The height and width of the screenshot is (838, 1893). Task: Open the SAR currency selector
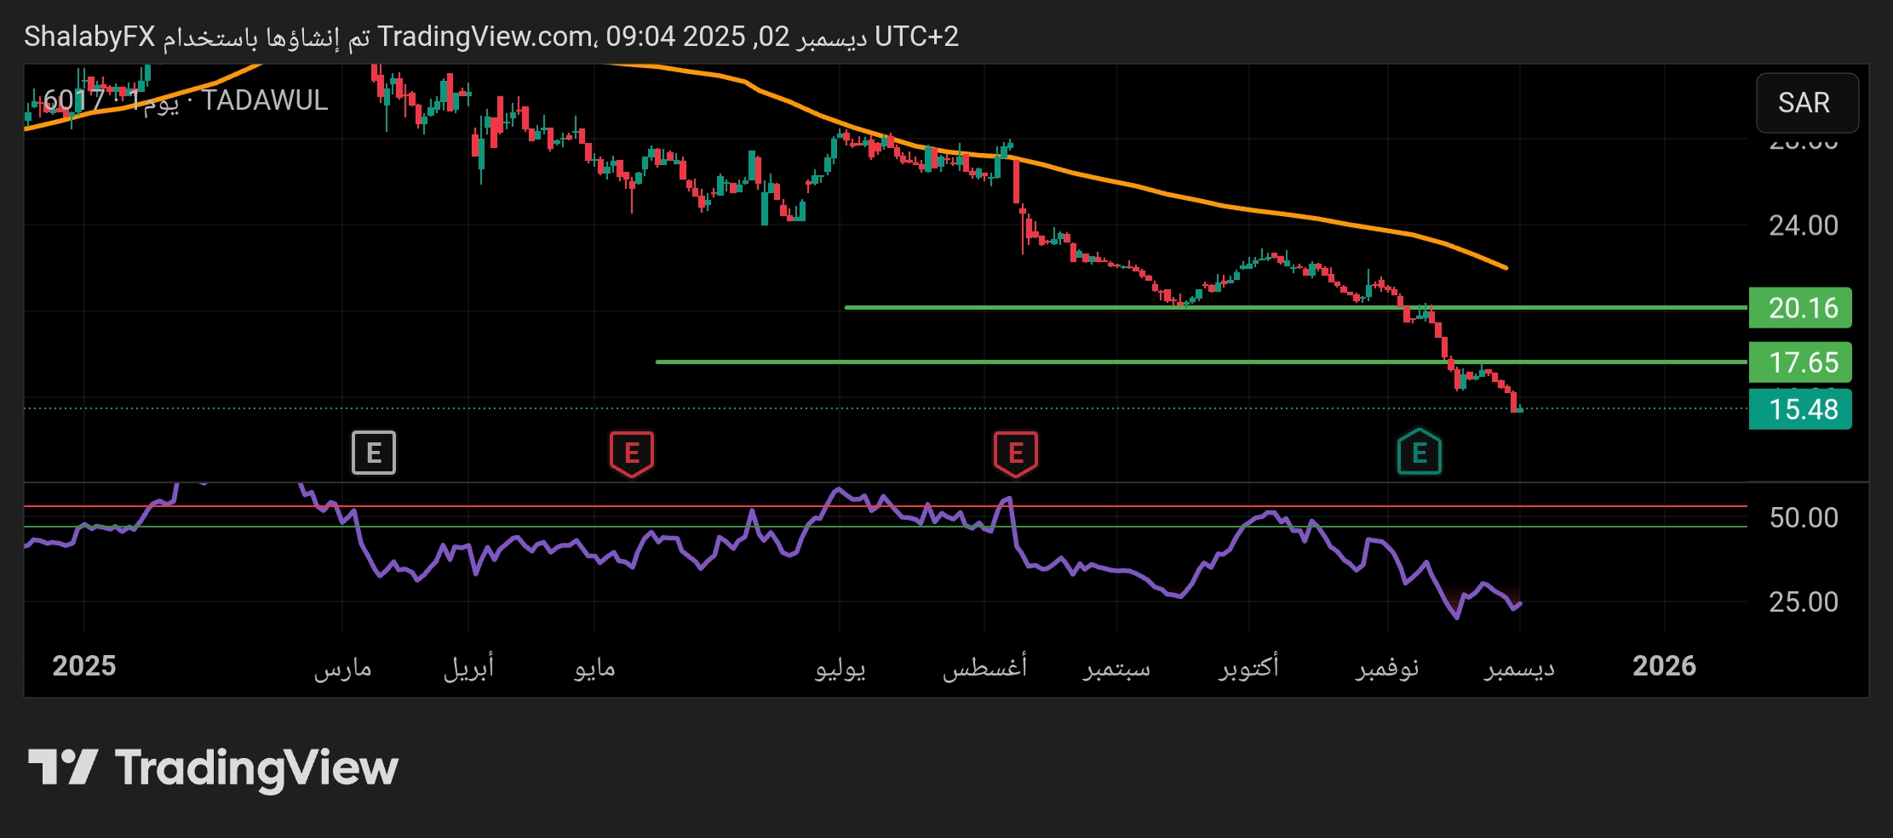pos(1806,103)
